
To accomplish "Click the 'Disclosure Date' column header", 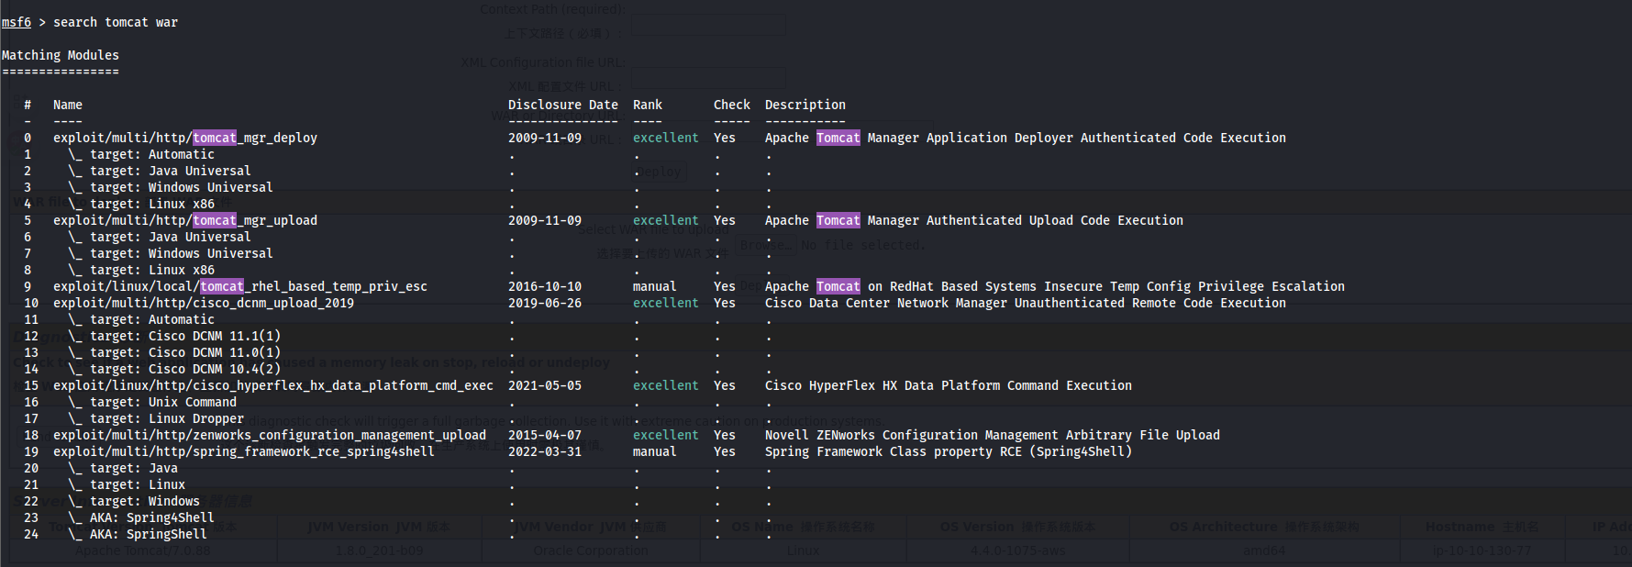I will pyautogui.click(x=563, y=105).
